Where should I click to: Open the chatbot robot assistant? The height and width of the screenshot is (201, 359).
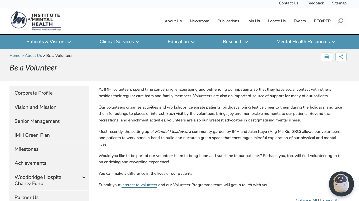(341, 184)
